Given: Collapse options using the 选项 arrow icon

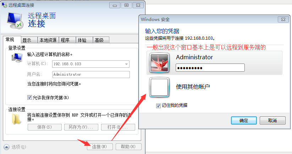Looking at the screenshot, I should tap(6, 147).
